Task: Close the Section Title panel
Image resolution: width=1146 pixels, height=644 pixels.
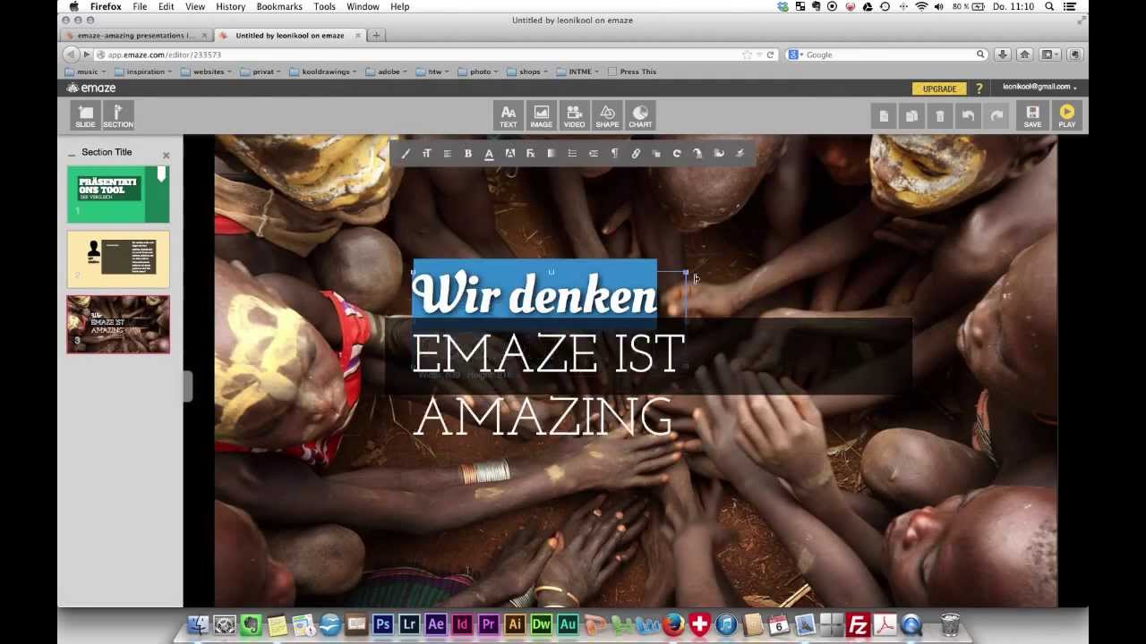Action: (x=166, y=155)
